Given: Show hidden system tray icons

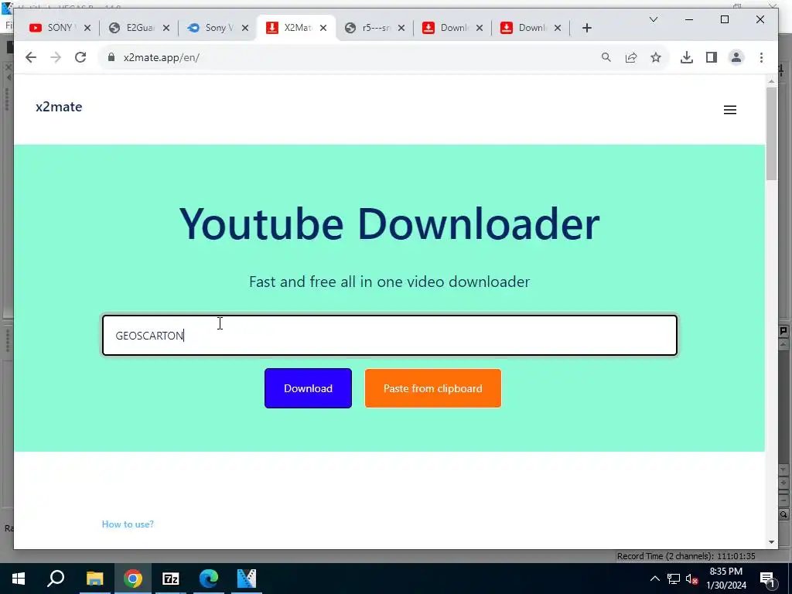Looking at the screenshot, I should coord(654,579).
